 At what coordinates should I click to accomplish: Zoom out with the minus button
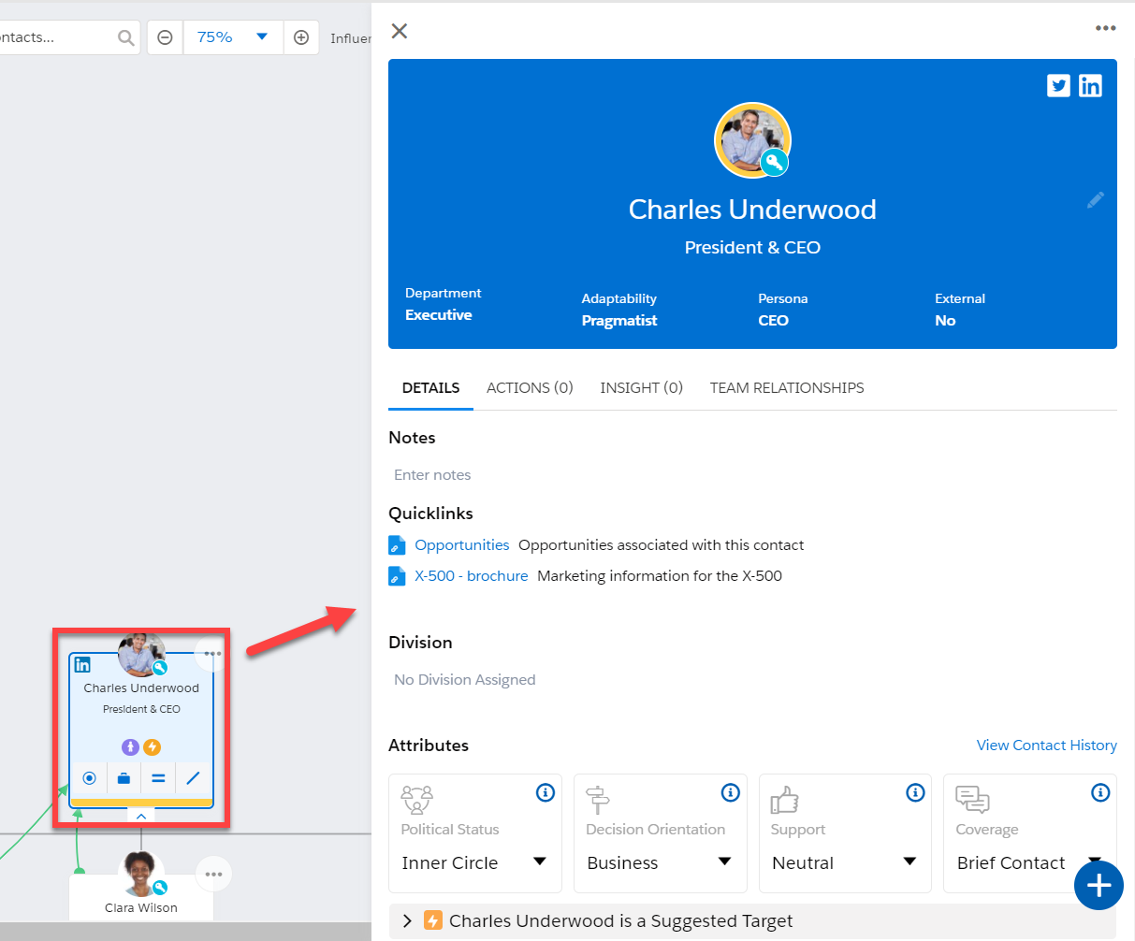(x=165, y=37)
